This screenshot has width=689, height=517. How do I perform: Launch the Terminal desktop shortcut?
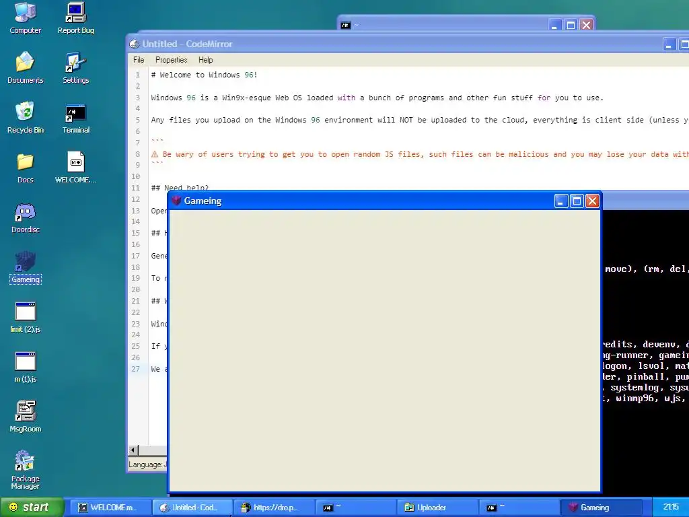coord(75,117)
